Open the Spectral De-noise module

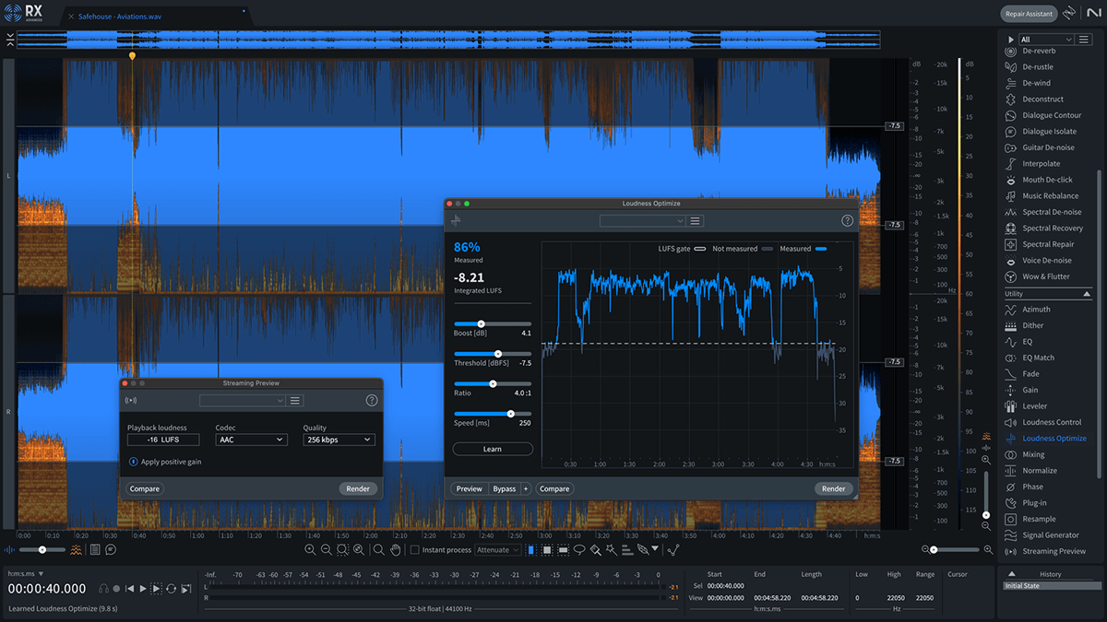pyautogui.click(x=1052, y=212)
